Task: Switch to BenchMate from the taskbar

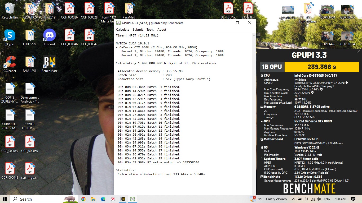Action: tap(122, 199)
